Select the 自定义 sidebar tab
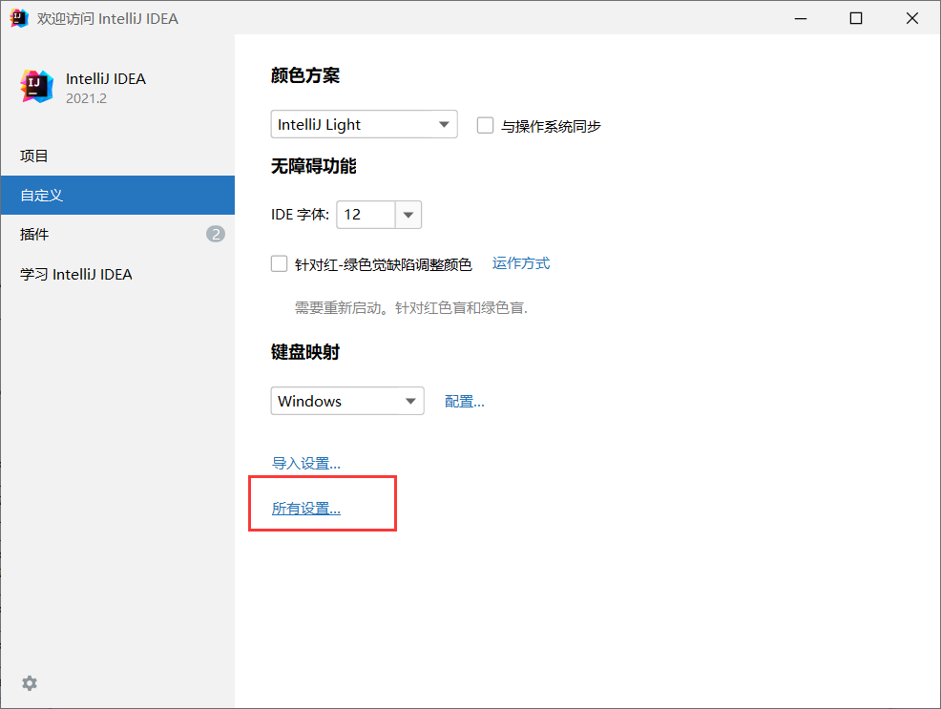 click(x=117, y=195)
